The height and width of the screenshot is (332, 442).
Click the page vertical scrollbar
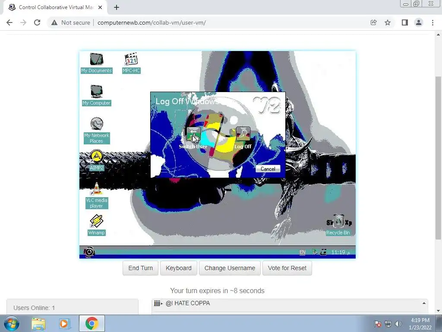point(439,158)
